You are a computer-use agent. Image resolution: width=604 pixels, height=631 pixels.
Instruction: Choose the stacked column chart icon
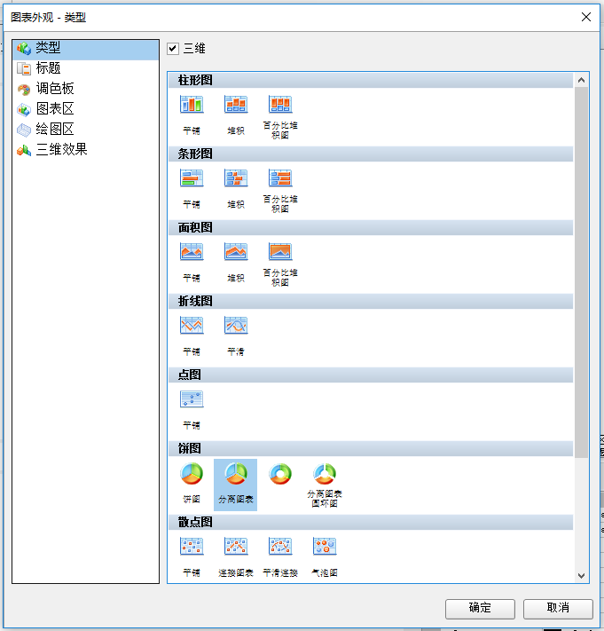click(x=236, y=105)
